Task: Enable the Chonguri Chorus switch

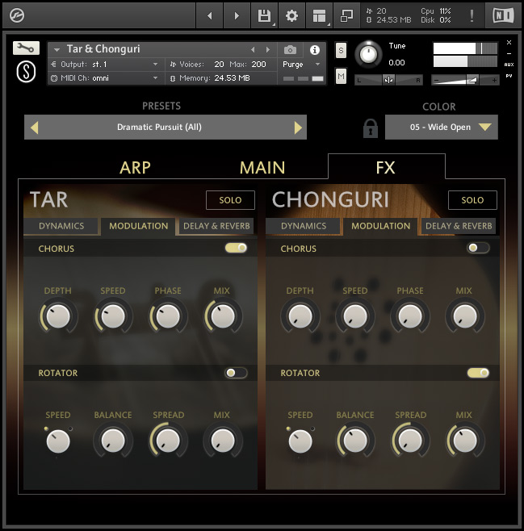Action: coord(478,248)
